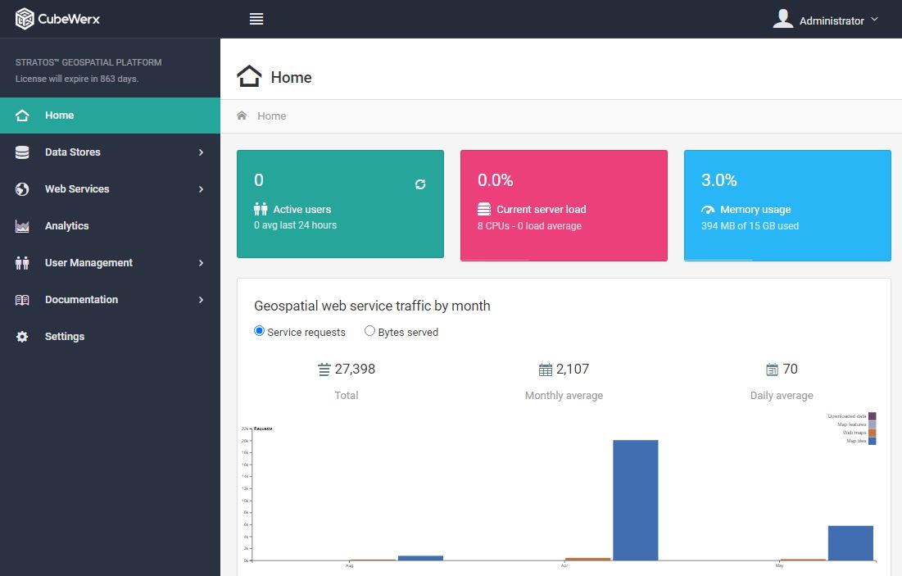
Task: Expand the User Management chevron
Action: coord(201,262)
